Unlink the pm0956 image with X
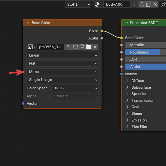The image size is (166, 166). (x=95, y=47)
